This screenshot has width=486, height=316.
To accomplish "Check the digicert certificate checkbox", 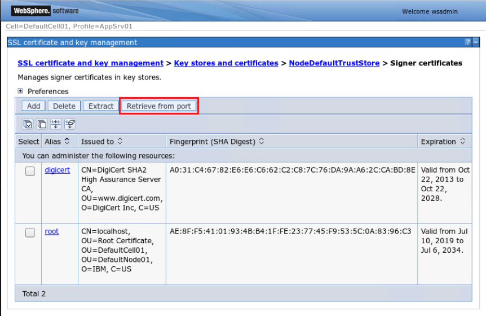I will [x=30, y=171].
